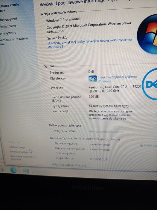Image resolution: width=157 pixels, height=210 pixels.
Task: Click the 'Grupa robocza:' label
Action: click(x=65, y=158)
